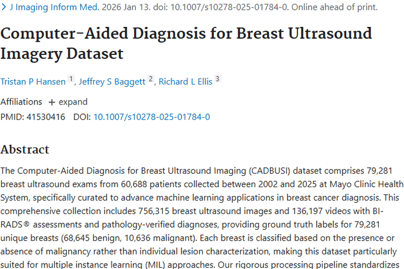This screenshot has height=269, width=404.
Task: Click the plus icon beside expand
Action: tap(52, 102)
